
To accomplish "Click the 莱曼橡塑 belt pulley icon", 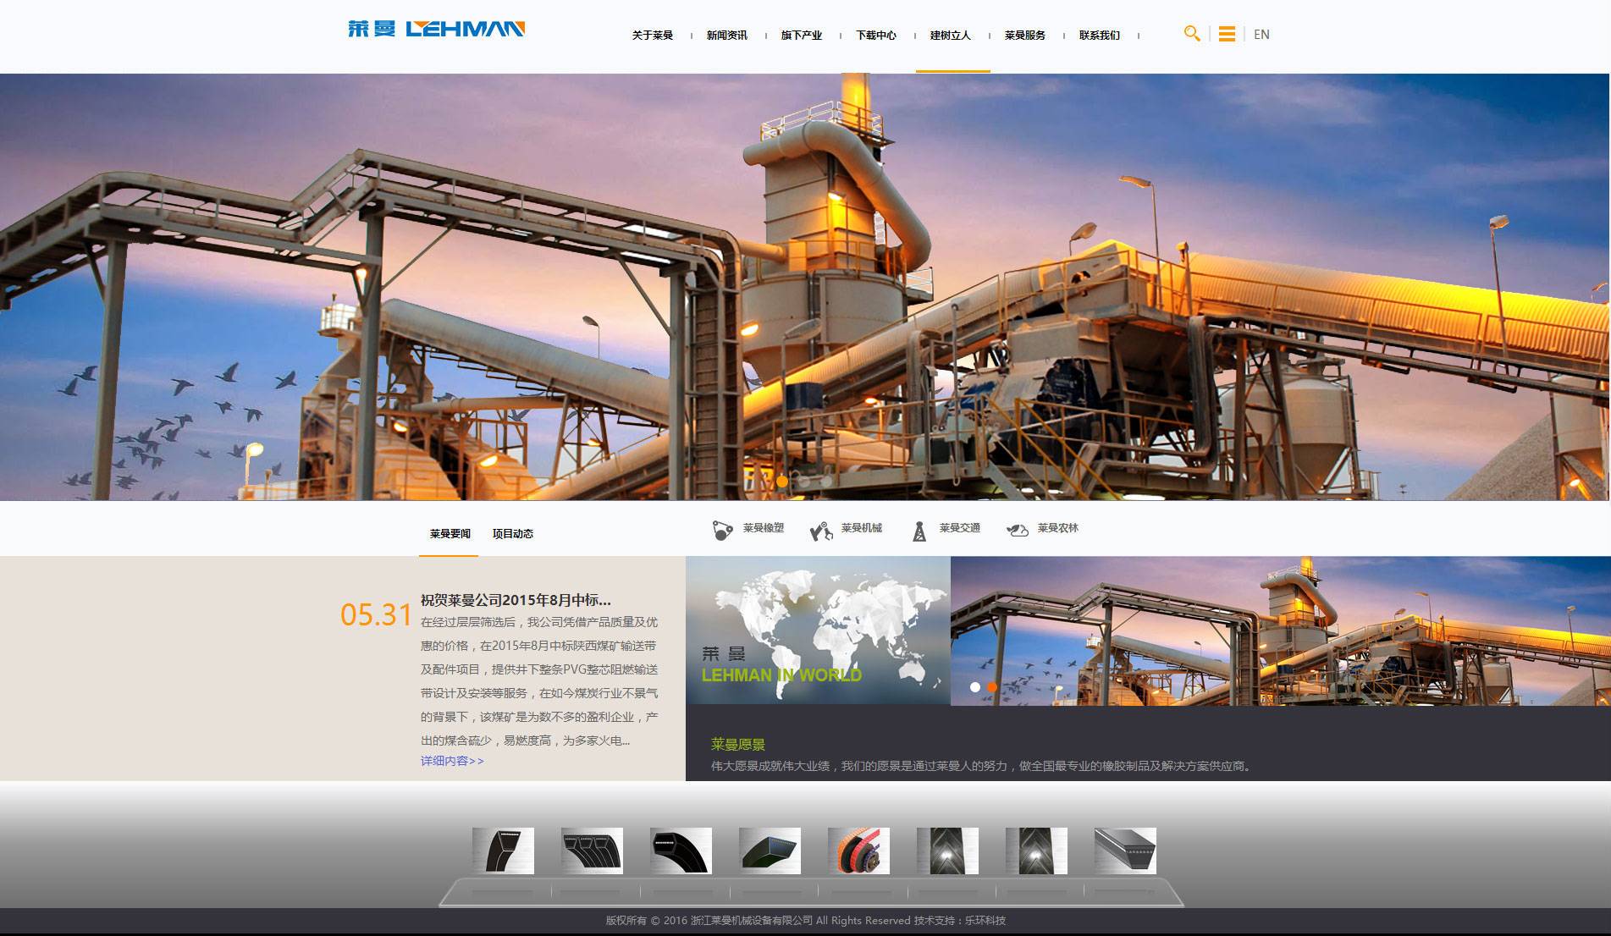I will (x=722, y=530).
